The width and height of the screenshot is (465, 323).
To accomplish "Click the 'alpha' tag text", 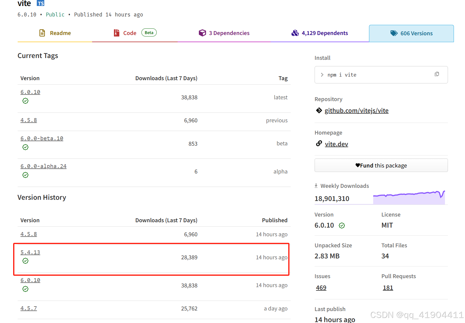I will (280, 172).
